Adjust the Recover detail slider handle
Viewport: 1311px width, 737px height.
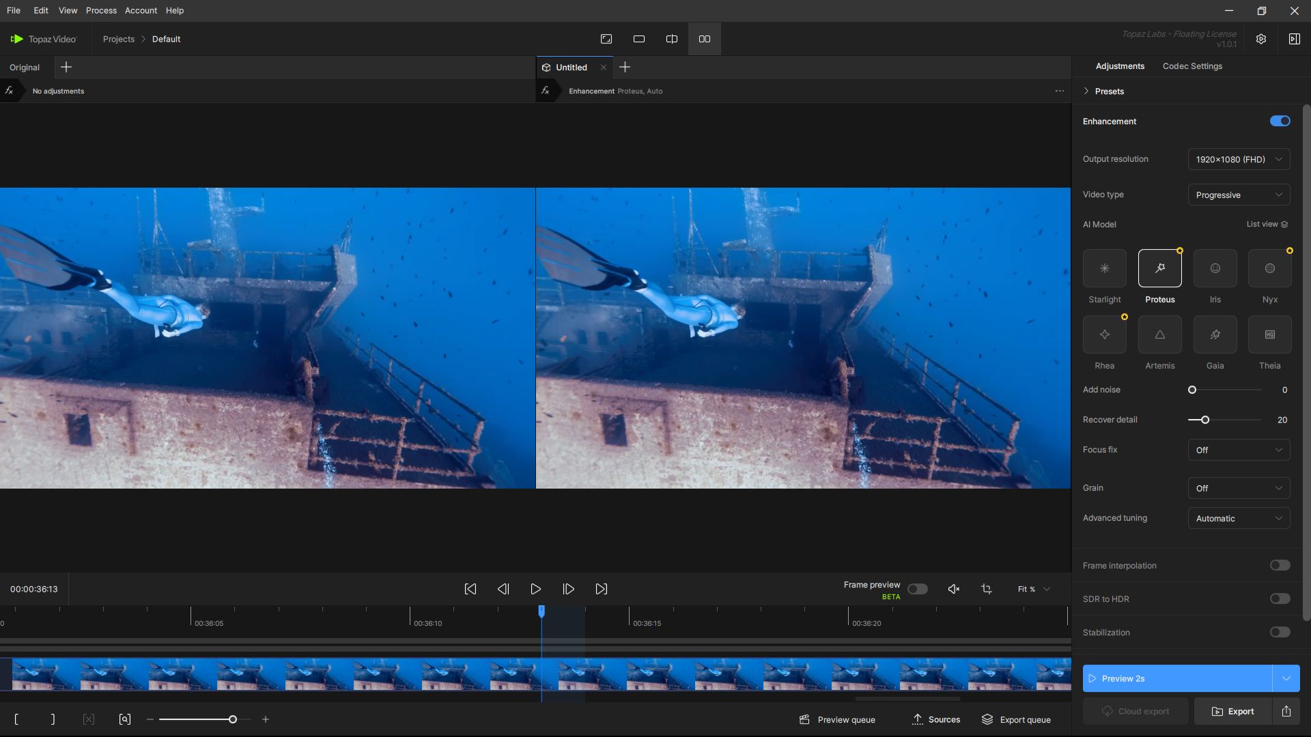tap(1205, 420)
